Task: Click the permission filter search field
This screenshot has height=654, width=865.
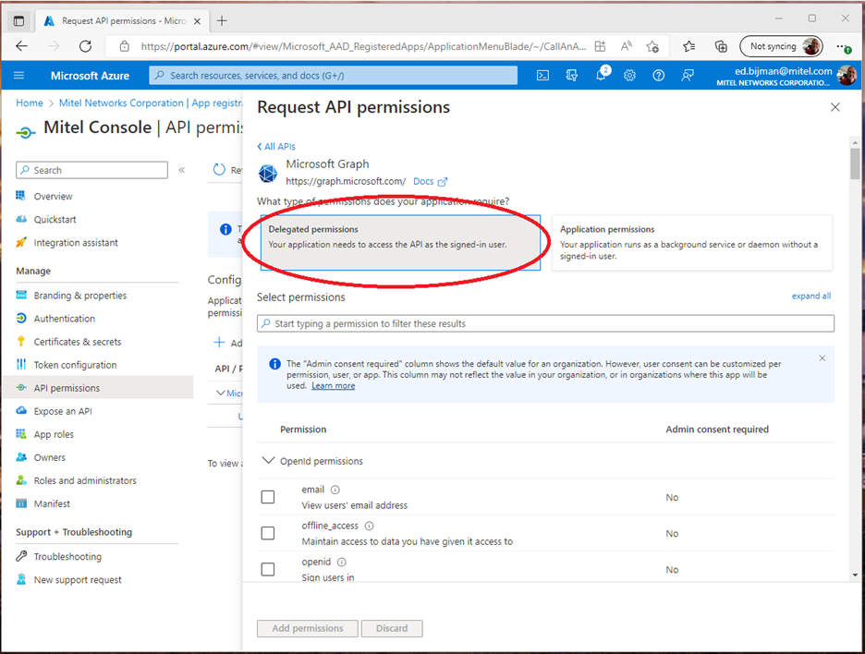Action: tap(545, 323)
